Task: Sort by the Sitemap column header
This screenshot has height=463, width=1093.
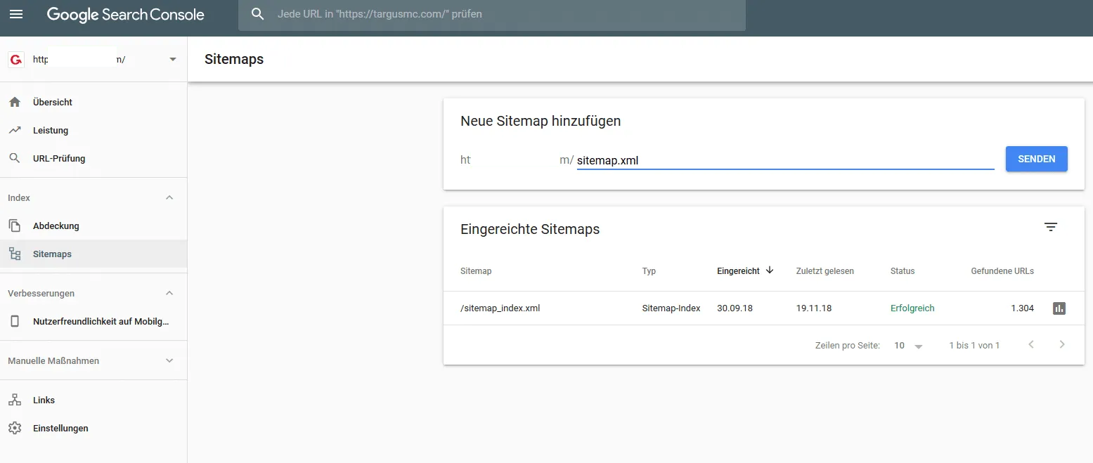Action: (x=476, y=271)
